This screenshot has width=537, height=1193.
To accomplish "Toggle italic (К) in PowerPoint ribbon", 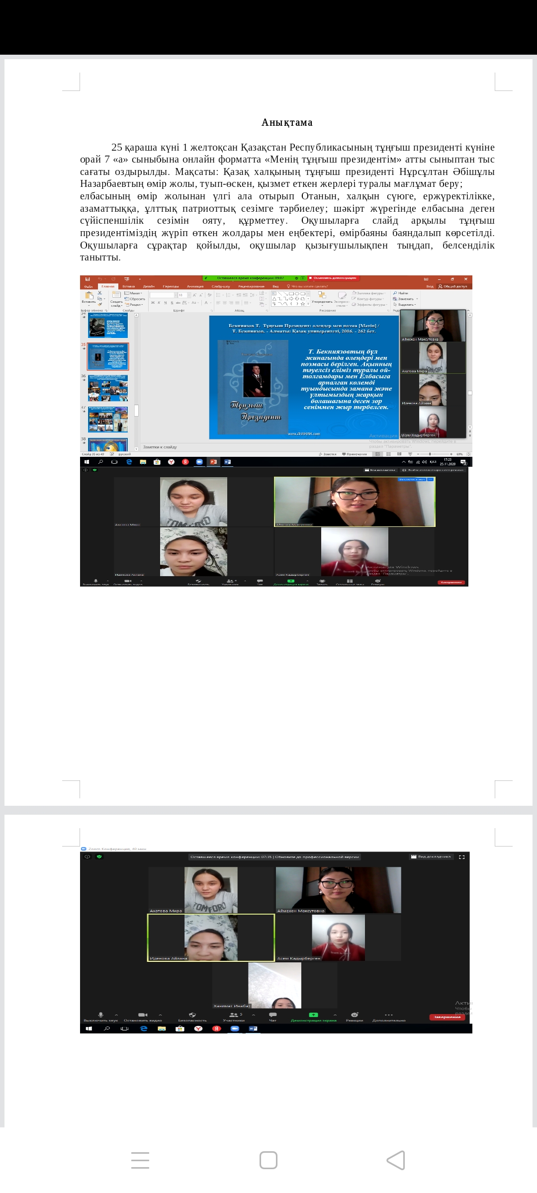I will pyautogui.click(x=160, y=303).
